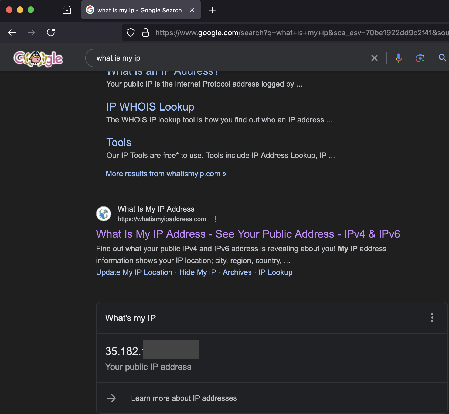Image resolution: width=449 pixels, height=414 pixels.
Task: Expand Learn more about IP addresses
Action: pyautogui.click(x=183, y=398)
